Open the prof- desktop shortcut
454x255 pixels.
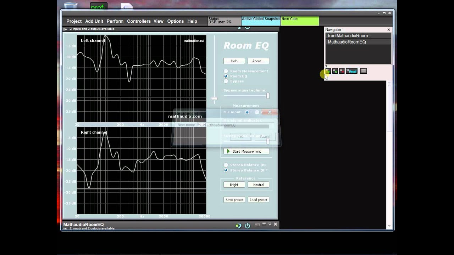99,6
